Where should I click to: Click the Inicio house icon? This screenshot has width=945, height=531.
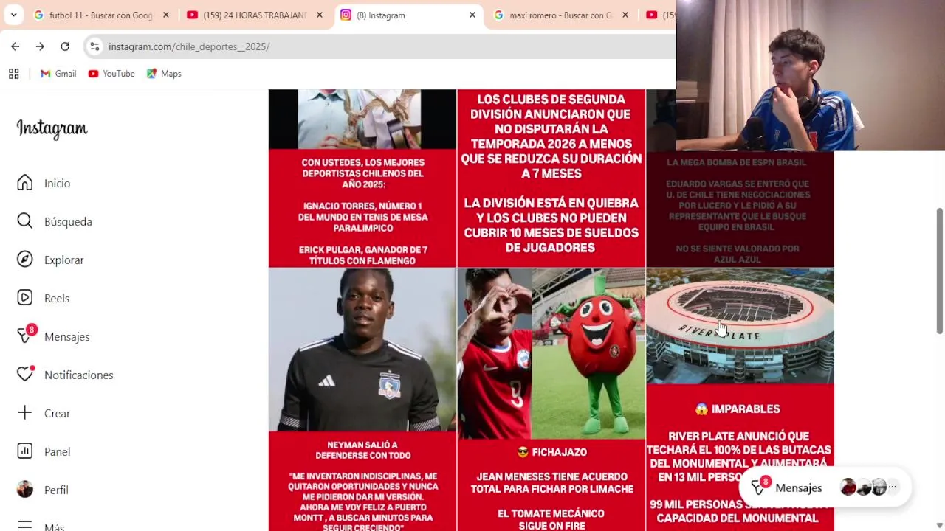point(25,183)
